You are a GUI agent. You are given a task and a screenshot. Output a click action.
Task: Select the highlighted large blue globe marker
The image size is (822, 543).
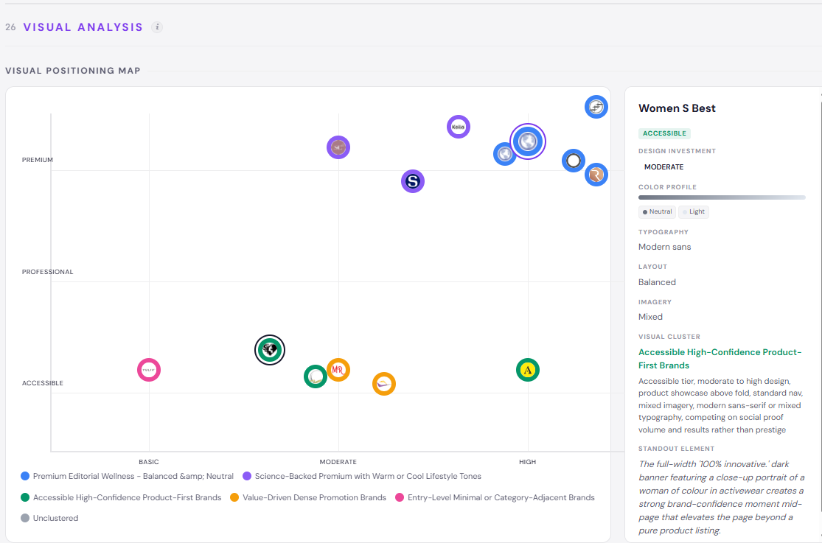[x=527, y=141]
